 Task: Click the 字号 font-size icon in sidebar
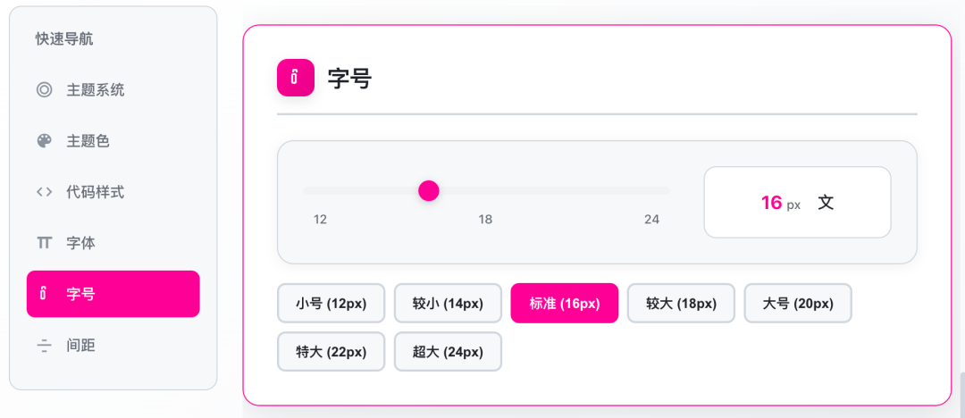45,294
